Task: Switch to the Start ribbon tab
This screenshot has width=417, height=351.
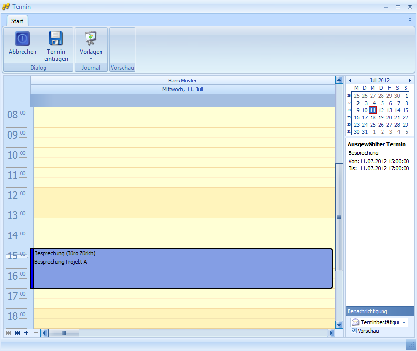Action: coord(17,21)
